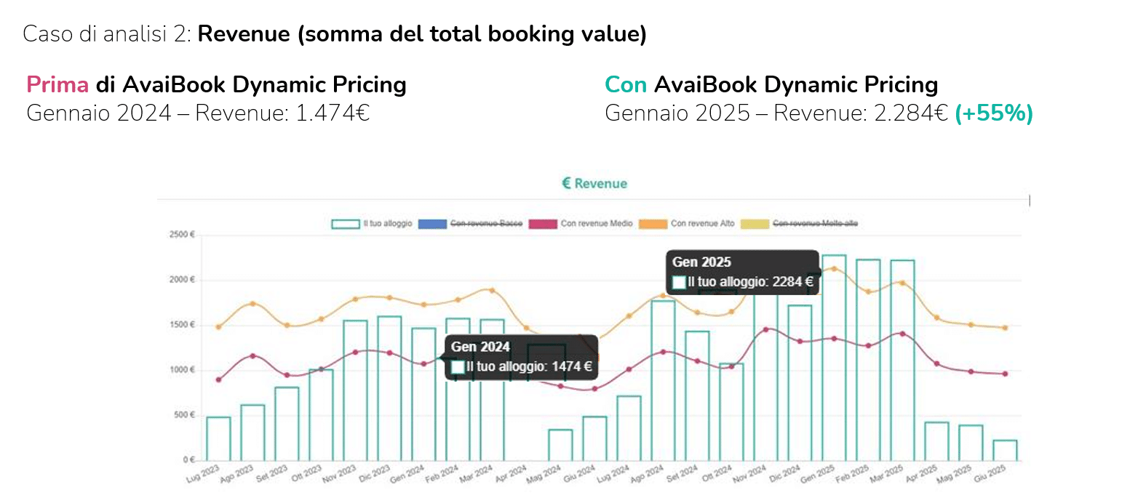The height and width of the screenshot is (503, 1122).
Task: Click the Lug 2023 revenue bar
Action: (218, 439)
